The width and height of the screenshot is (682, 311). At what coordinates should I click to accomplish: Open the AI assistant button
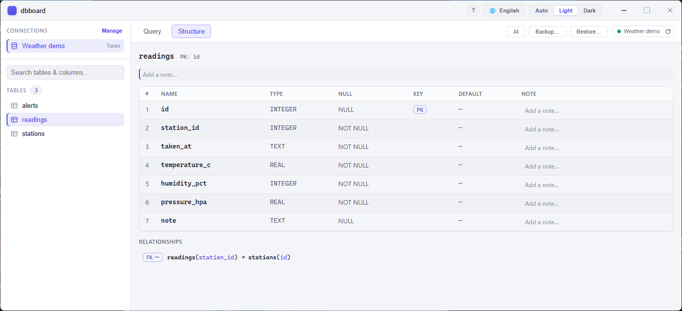pos(516,32)
